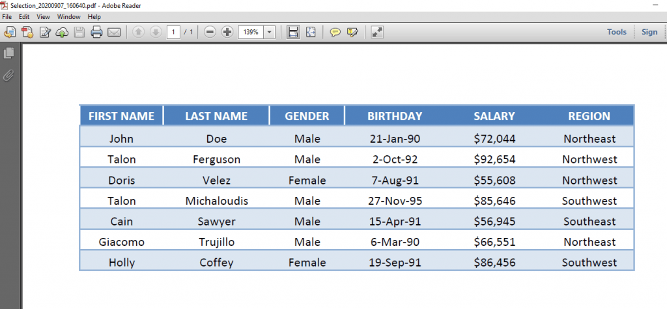Enable fit-to-window-width scrolling mode

[x=293, y=32]
